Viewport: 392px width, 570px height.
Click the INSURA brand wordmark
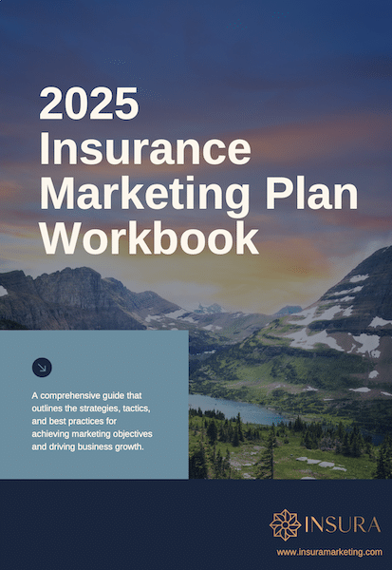click(343, 524)
